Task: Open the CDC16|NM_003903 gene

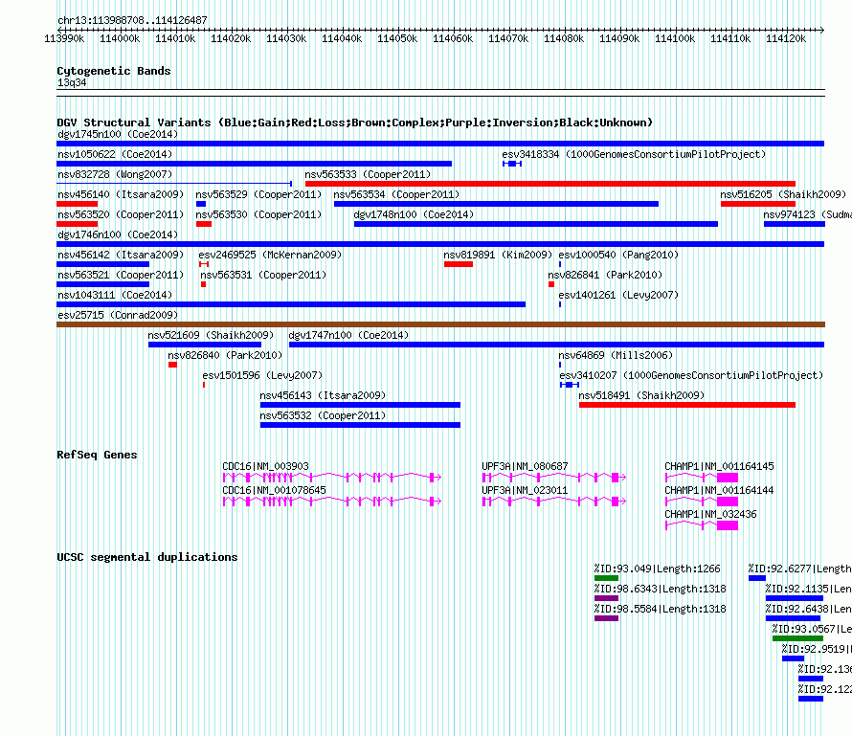Action: (x=332, y=478)
